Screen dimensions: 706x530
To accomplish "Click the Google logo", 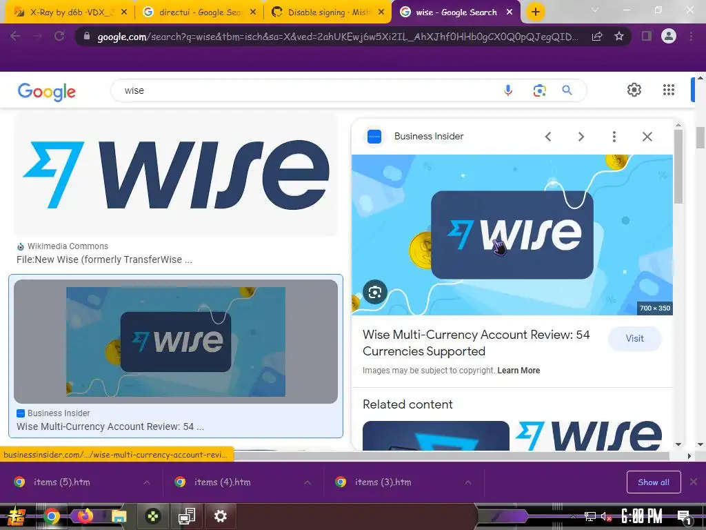I will [47, 92].
